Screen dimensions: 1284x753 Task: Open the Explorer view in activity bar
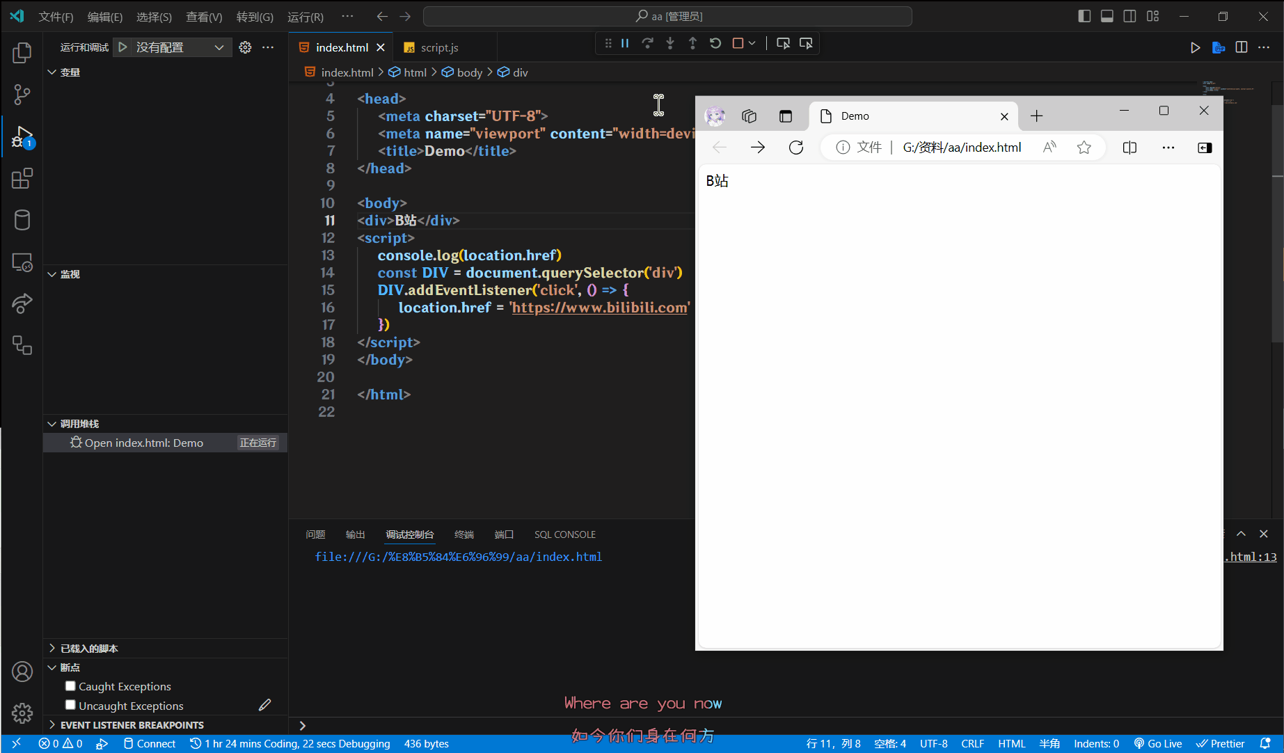(x=22, y=53)
